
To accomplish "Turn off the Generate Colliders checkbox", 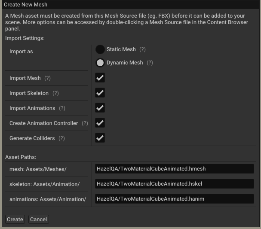I will coord(100,138).
